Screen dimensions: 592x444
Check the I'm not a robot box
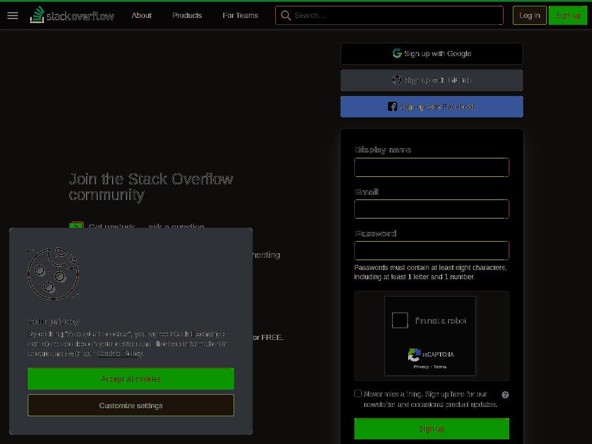pyautogui.click(x=400, y=320)
